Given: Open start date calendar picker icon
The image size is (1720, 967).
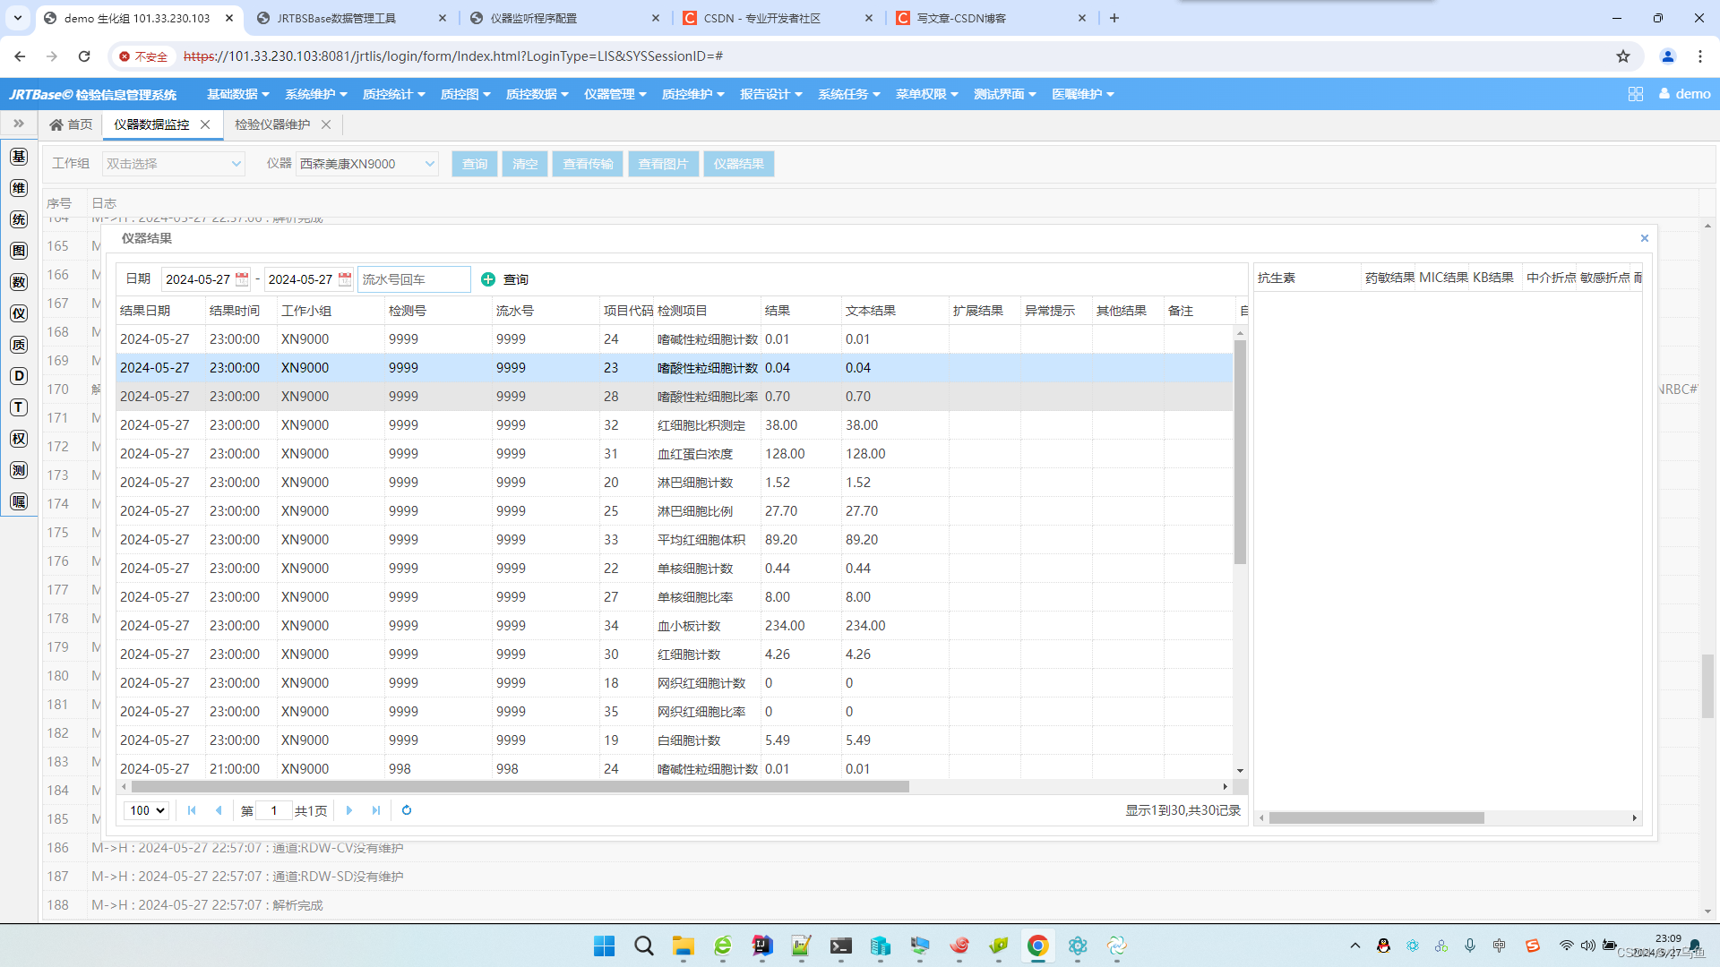Looking at the screenshot, I should click(x=242, y=279).
